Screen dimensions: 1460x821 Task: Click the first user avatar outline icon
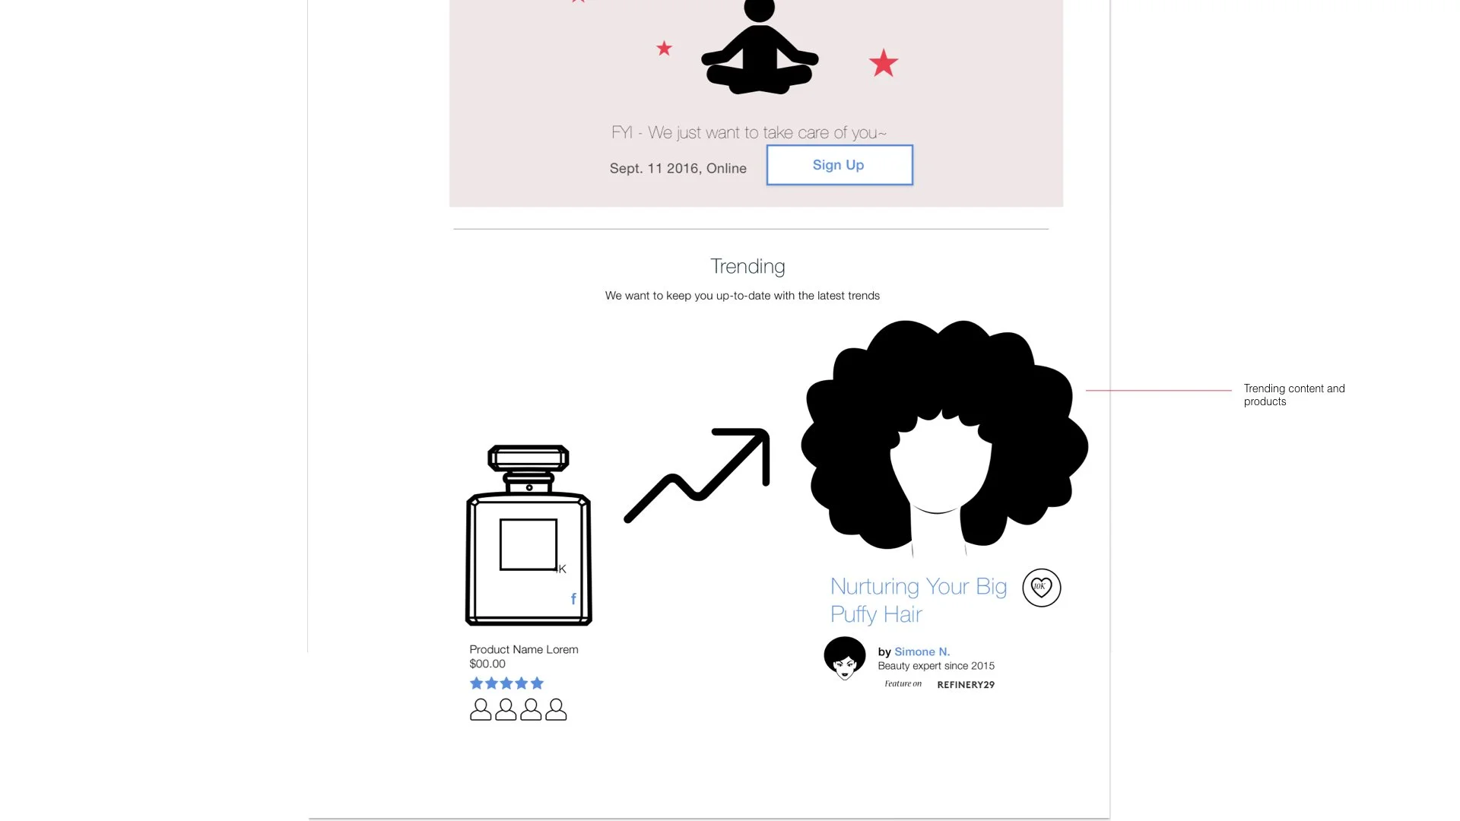[x=481, y=709]
